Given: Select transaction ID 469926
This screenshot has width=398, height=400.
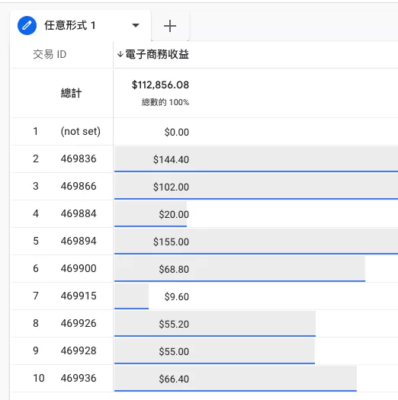Looking at the screenshot, I should 79,323.
